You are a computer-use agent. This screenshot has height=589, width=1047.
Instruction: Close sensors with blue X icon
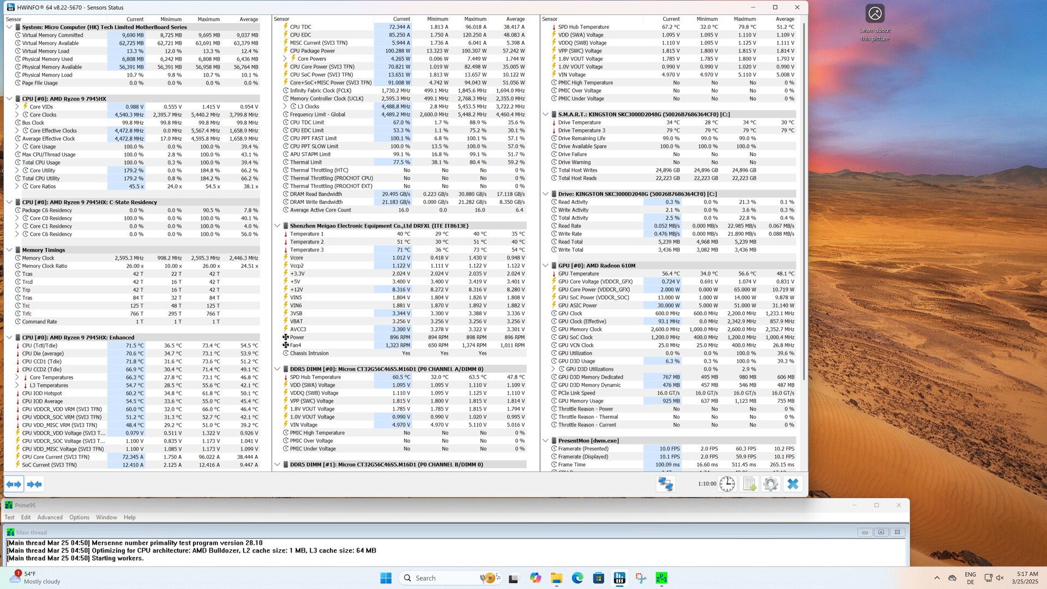coord(793,484)
